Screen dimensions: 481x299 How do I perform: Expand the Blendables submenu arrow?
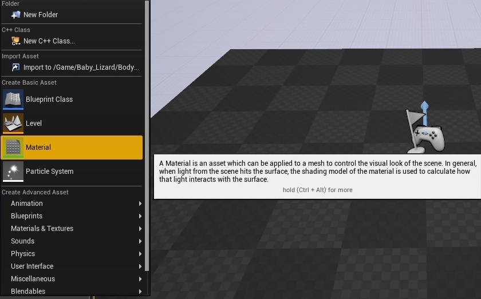tap(140, 292)
